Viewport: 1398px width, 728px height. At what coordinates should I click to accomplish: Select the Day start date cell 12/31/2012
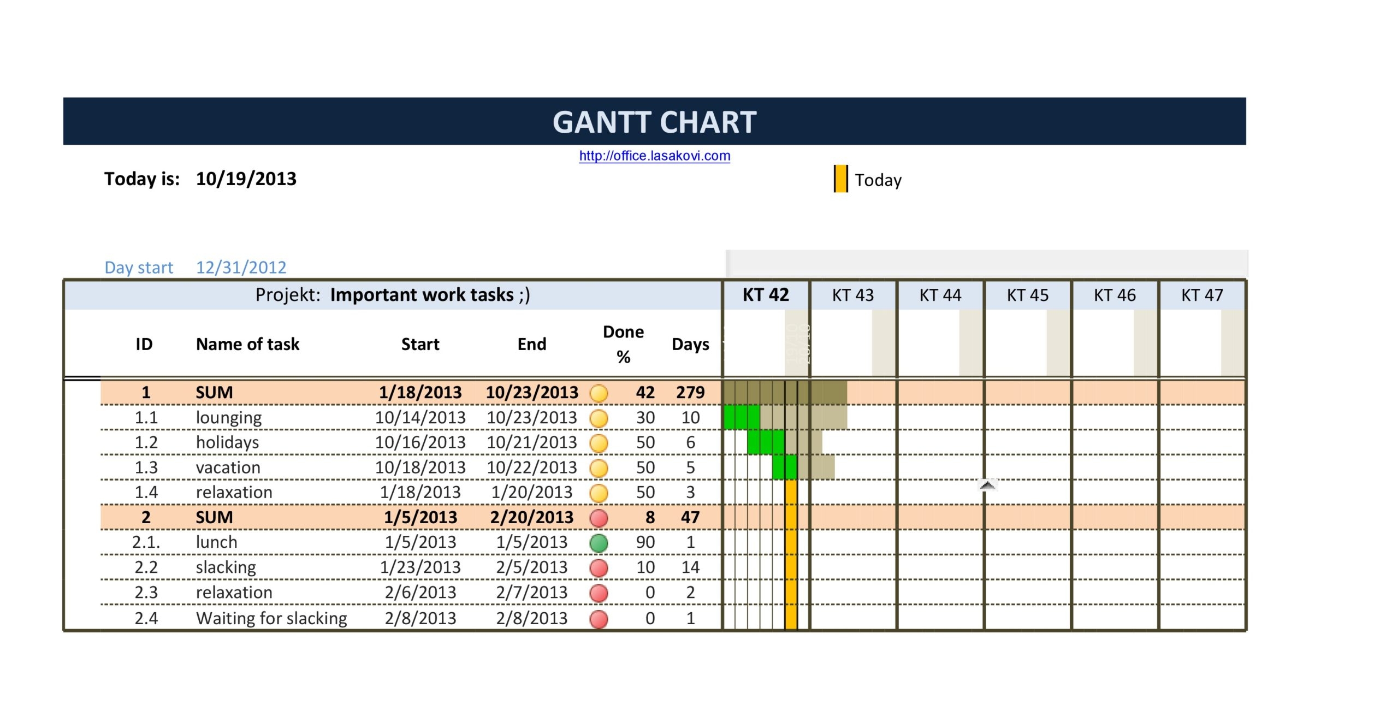(x=240, y=267)
